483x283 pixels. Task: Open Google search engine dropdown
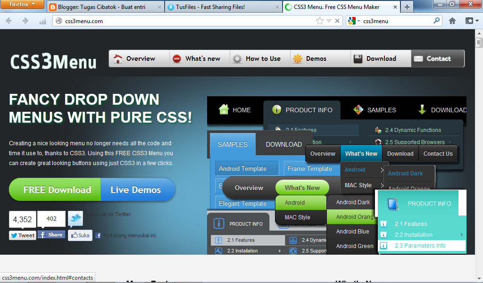point(354,21)
